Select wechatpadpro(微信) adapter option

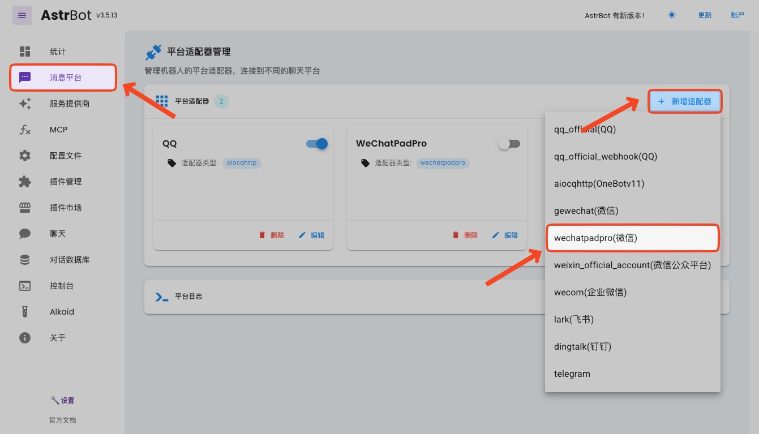click(x=633, y=238)
